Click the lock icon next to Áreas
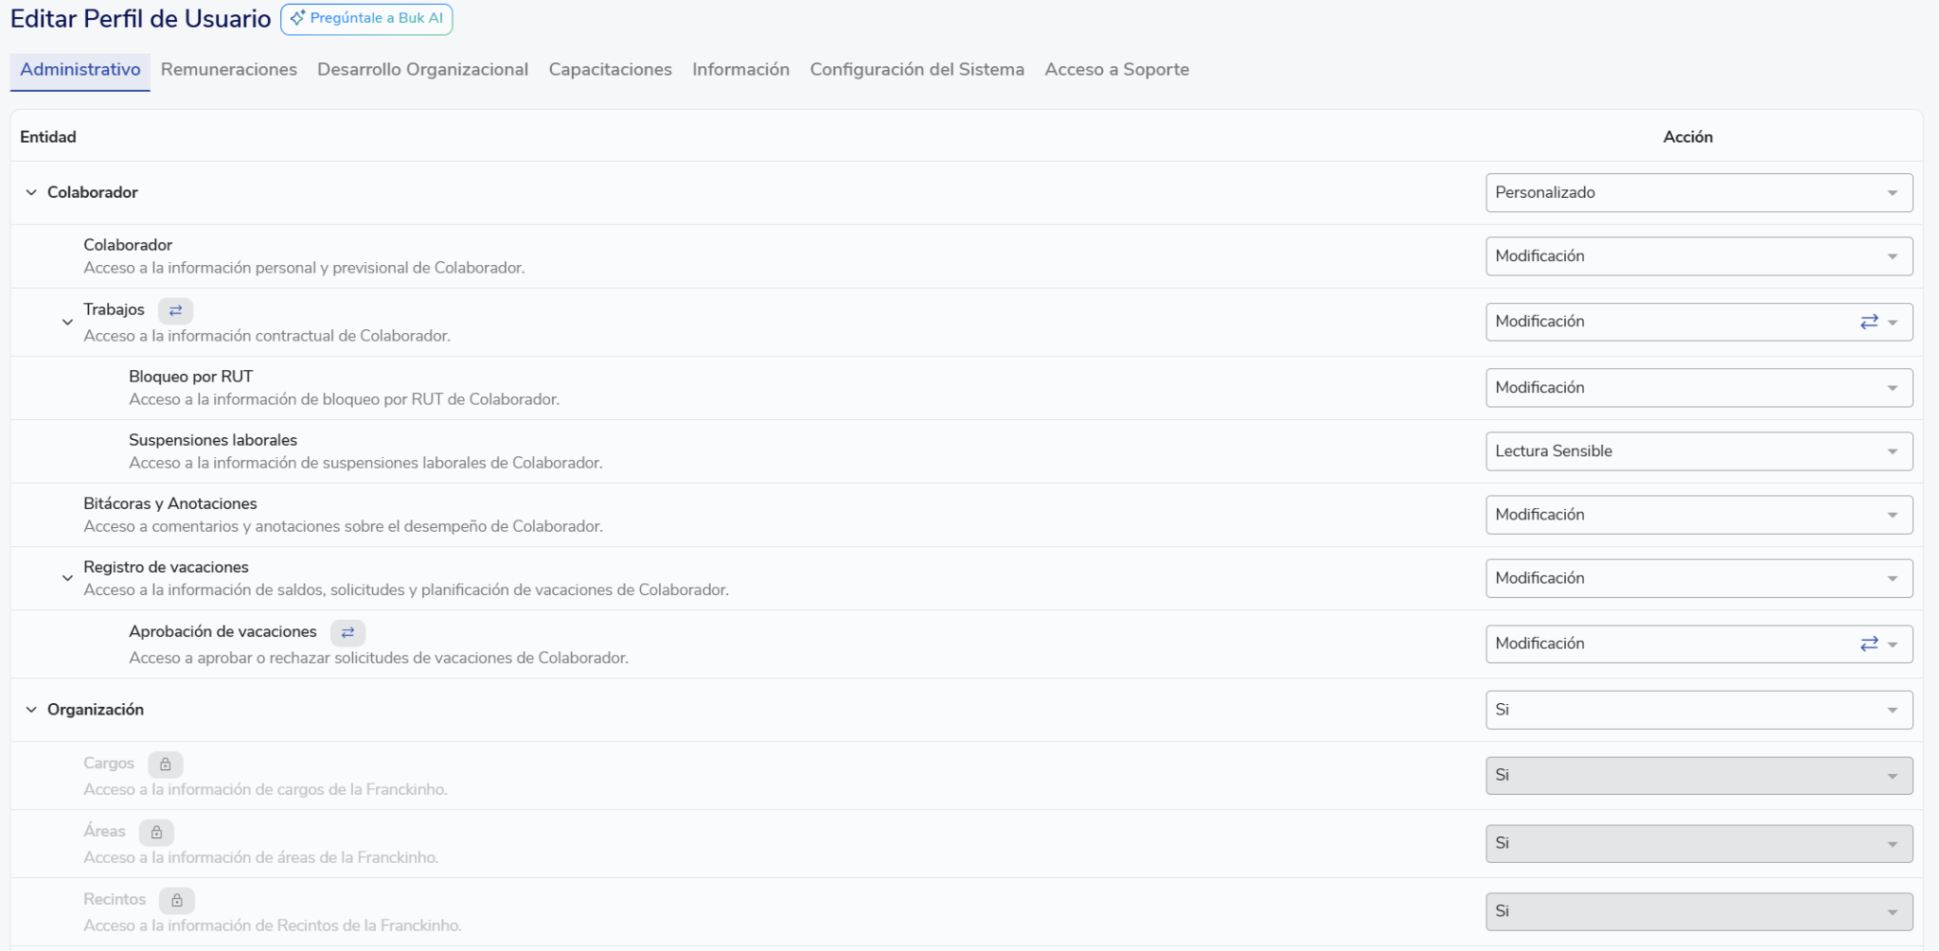The width and height of the screenshot is (1939, 951). (156, 832)
